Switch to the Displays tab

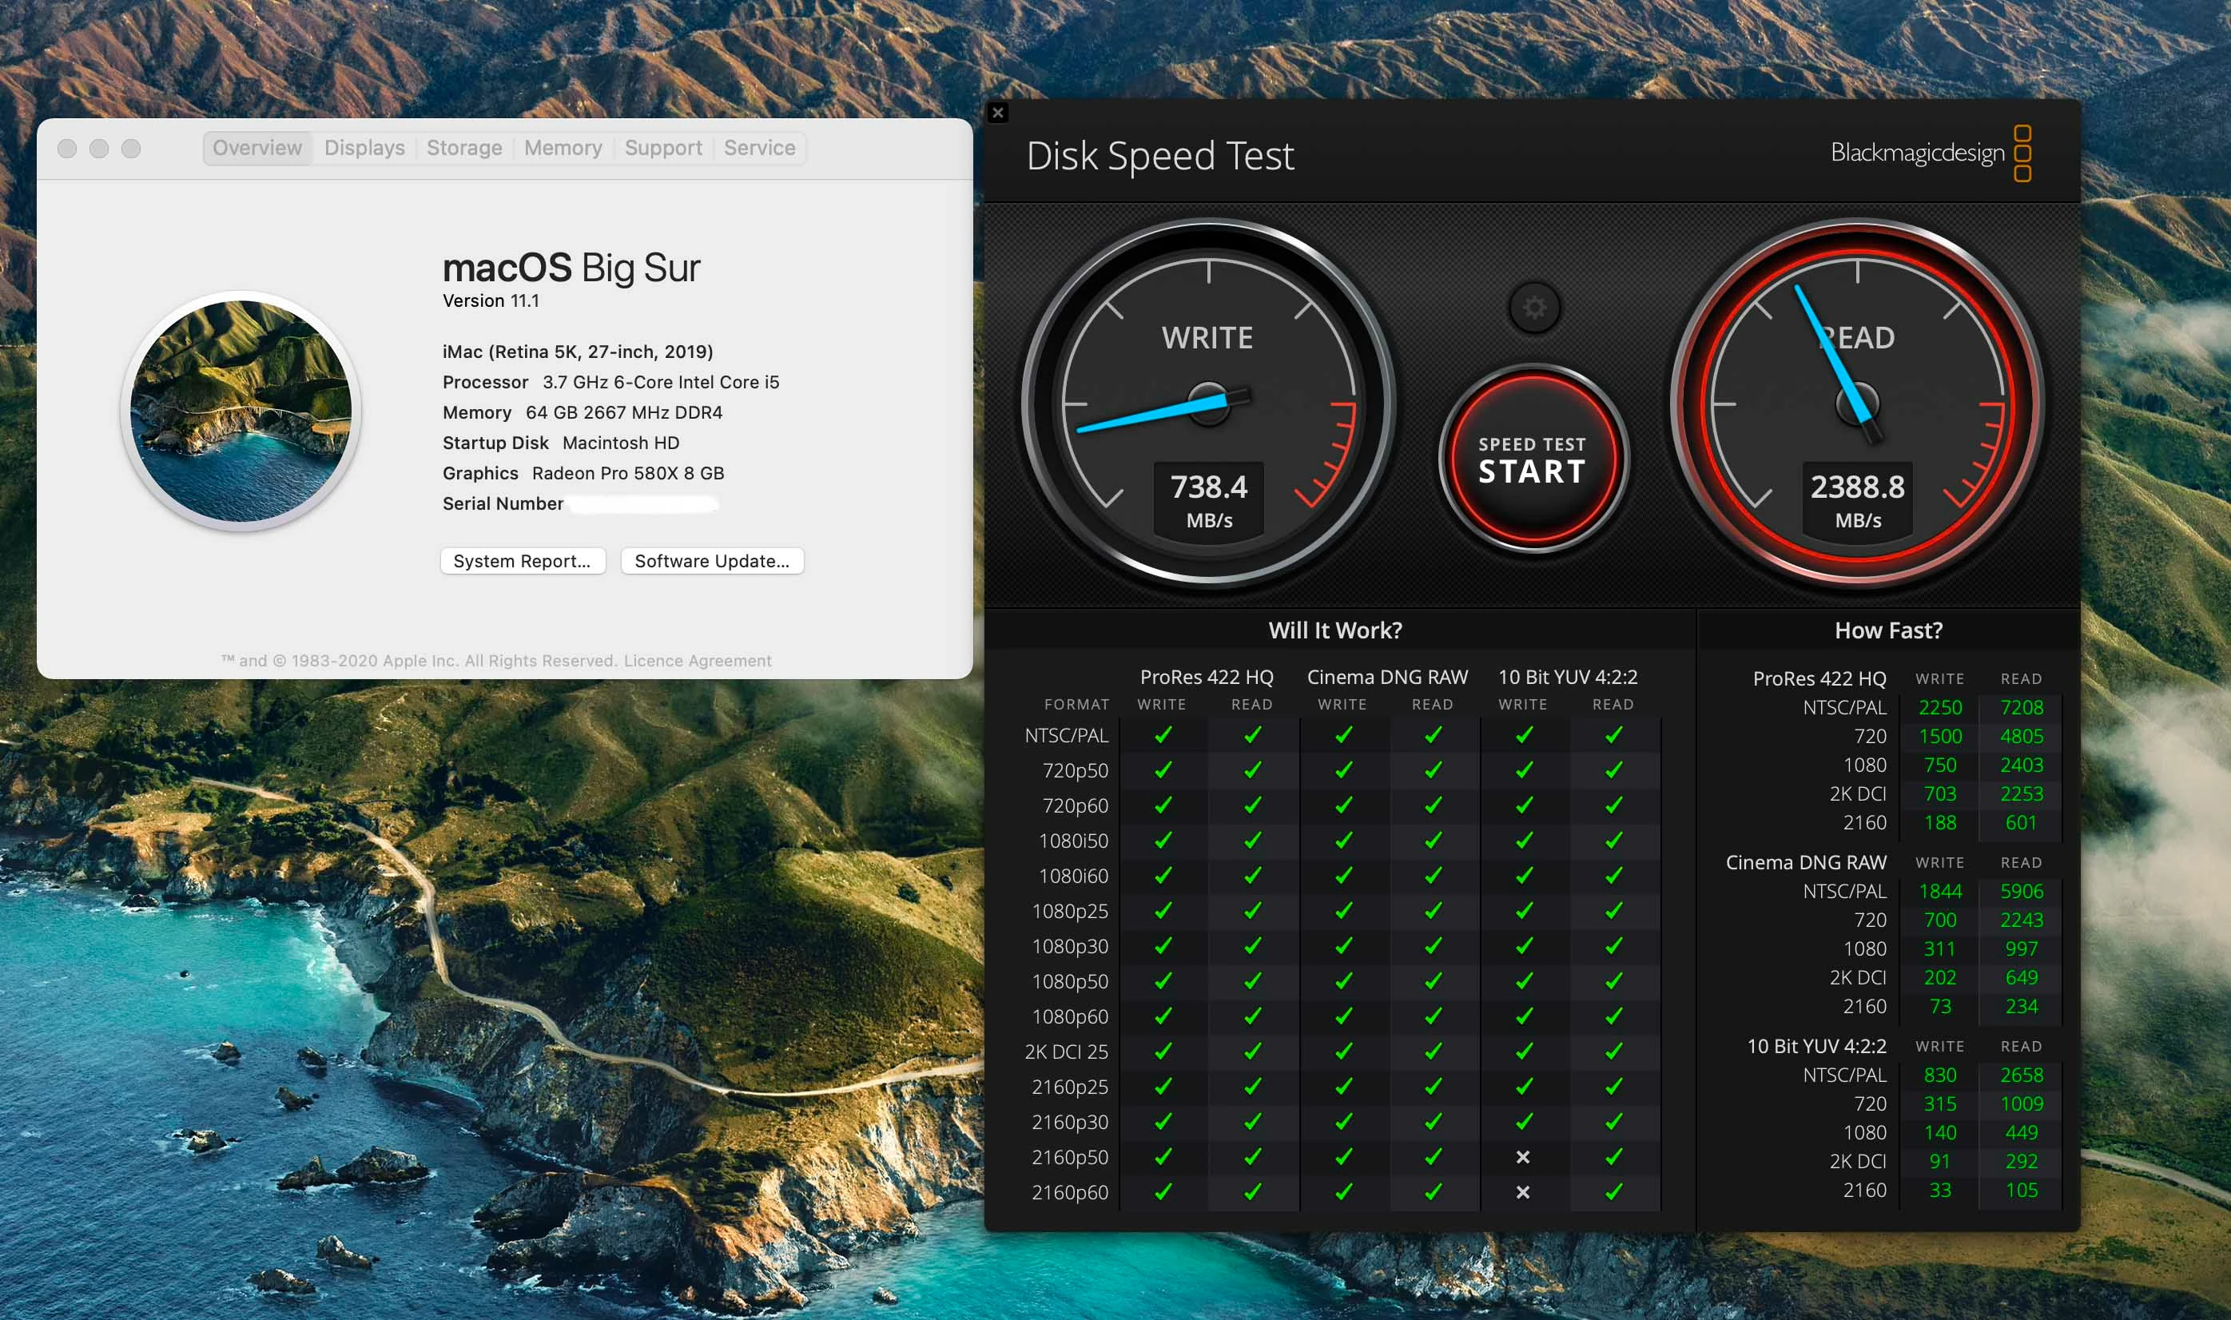[x=364, y=148]
